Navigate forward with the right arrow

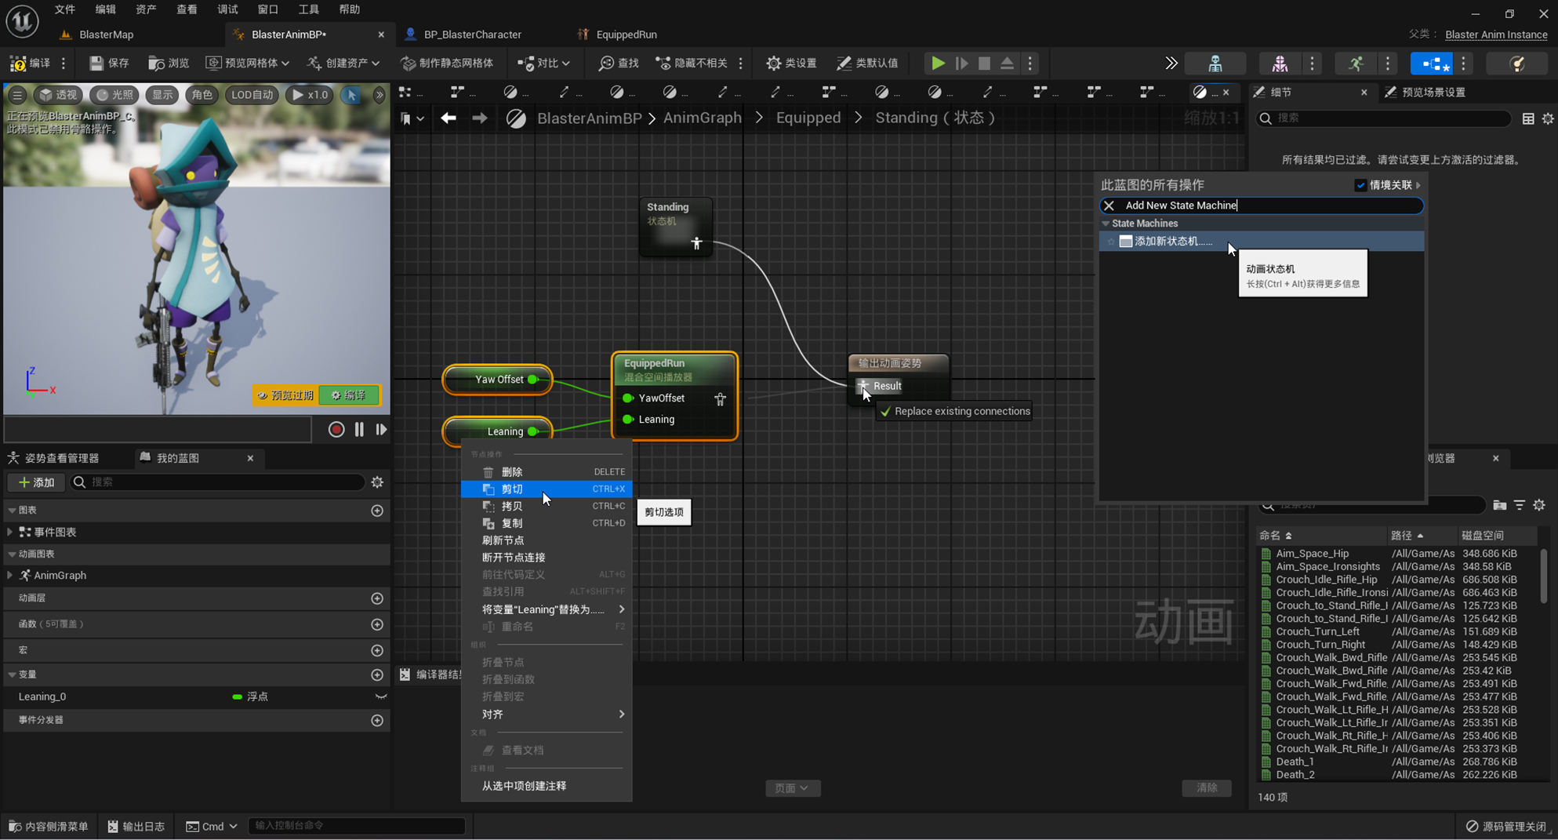pos(479,118)
